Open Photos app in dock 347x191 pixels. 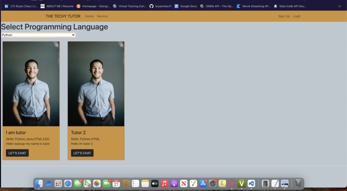click(97, 184)
